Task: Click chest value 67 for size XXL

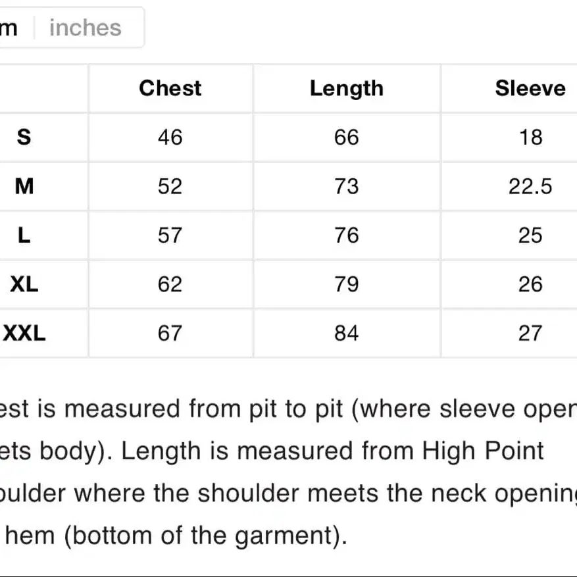Action: pos(170,333)
